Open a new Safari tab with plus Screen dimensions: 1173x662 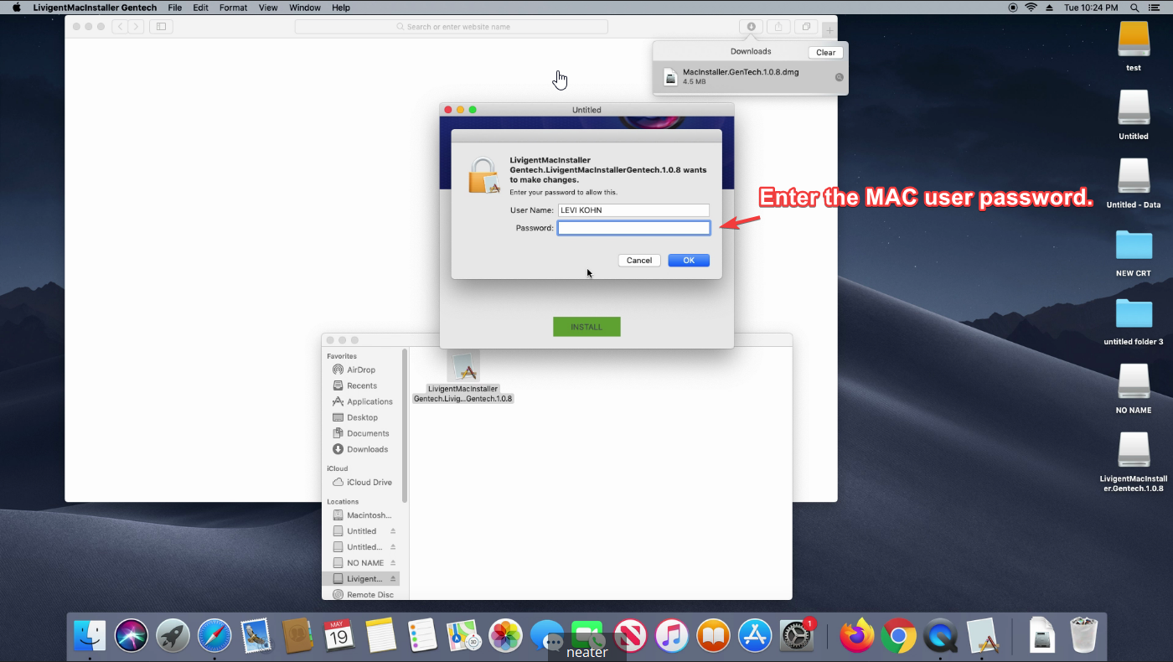click(829, 30)
